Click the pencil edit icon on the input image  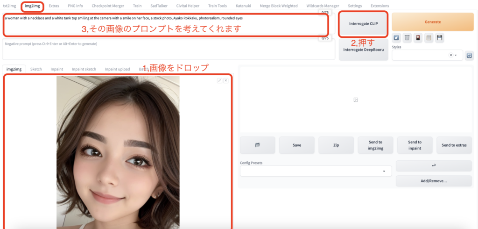tap(219, 80)
